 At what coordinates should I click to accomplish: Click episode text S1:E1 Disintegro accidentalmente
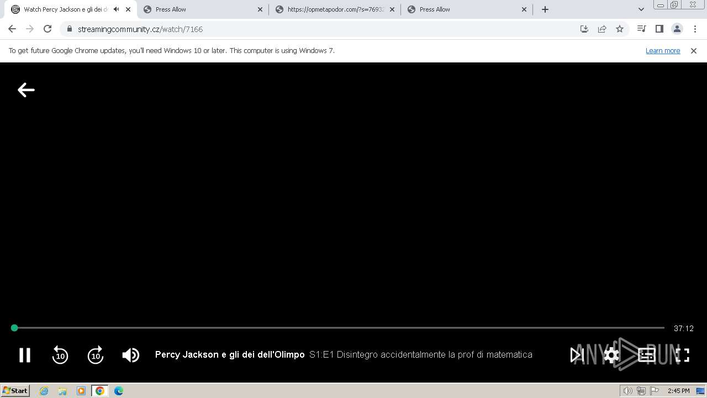pyautogui.click(x=421, y=355)
